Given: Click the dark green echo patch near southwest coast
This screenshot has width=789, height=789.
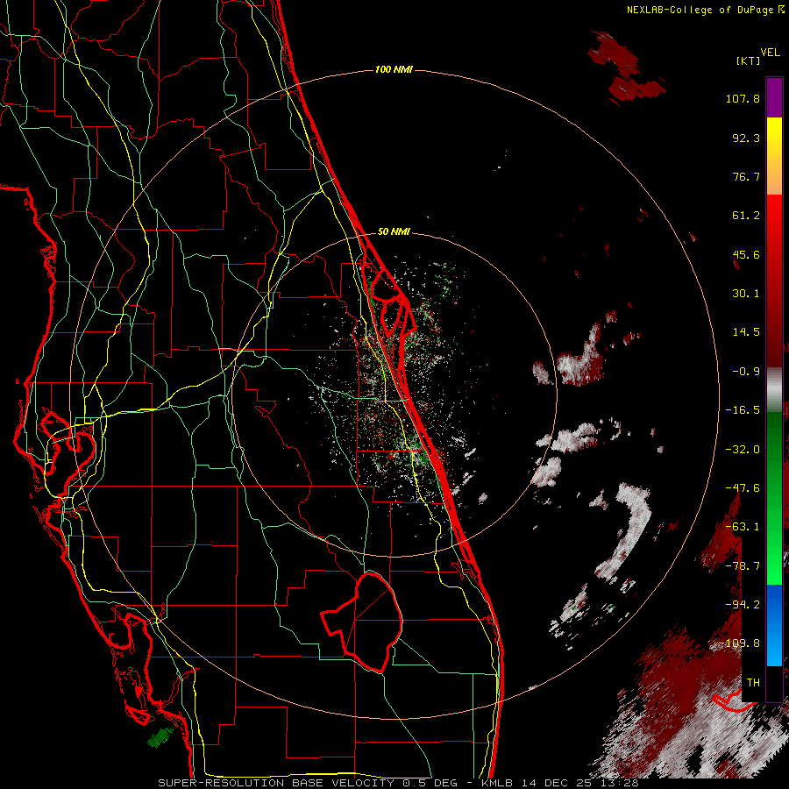Looking at the screenshot, I should 160,737.
